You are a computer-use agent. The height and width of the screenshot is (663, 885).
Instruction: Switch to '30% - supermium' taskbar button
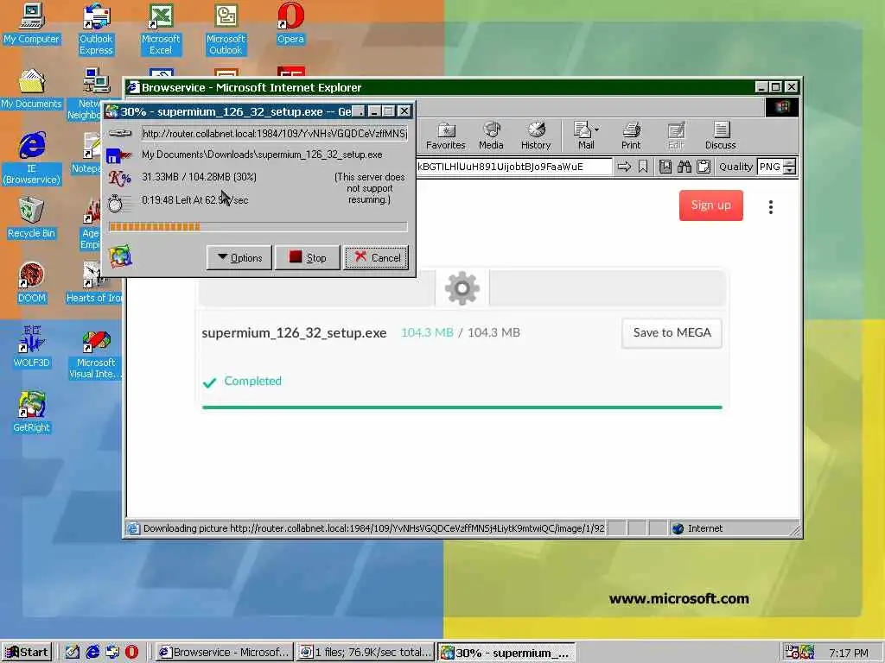click(506, 653)
